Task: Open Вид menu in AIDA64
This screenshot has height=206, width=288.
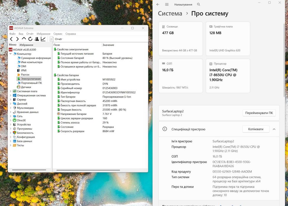Action: tap(21, 34)
